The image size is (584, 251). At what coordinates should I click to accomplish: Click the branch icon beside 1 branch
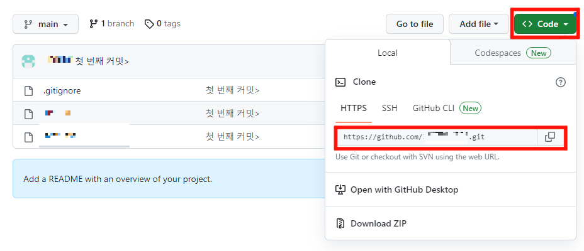pyautogui.click(x=94, y=24)
